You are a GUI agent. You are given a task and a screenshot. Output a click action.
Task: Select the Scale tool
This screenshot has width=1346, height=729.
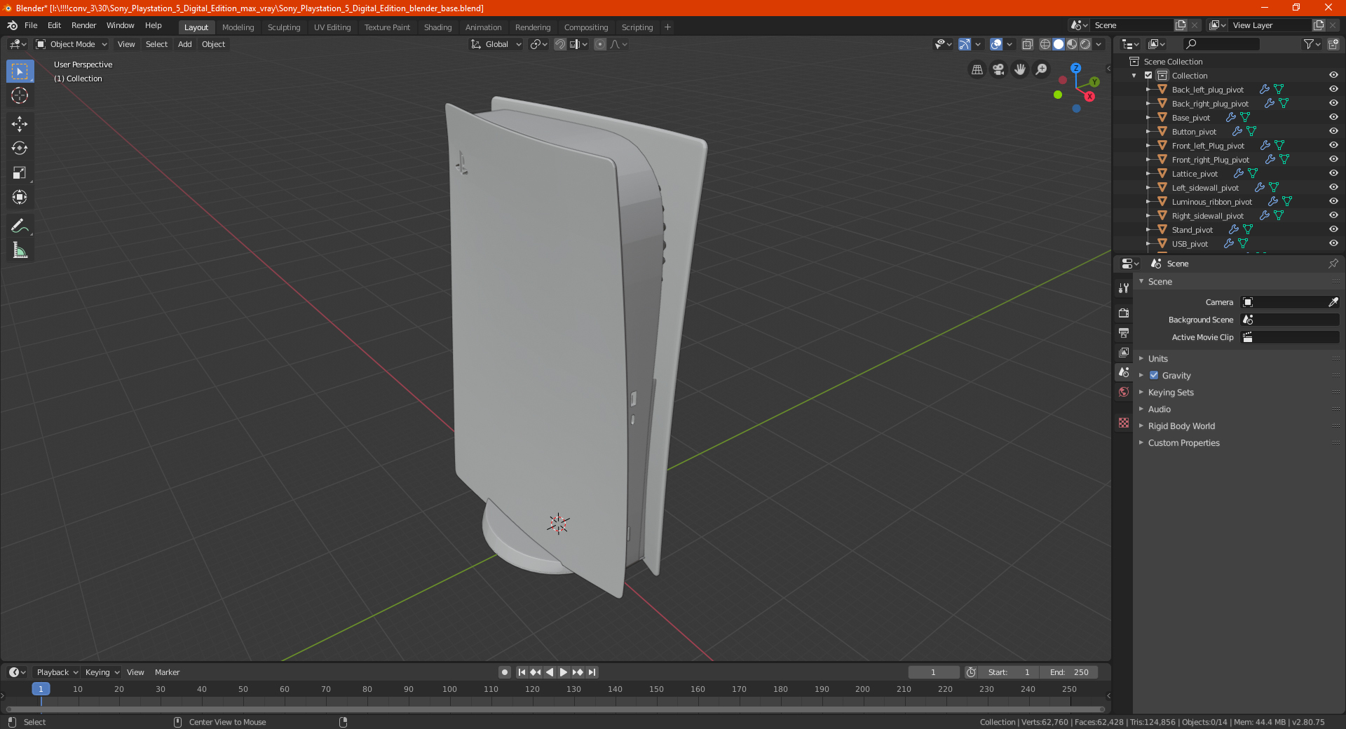(x=20, y=173)
